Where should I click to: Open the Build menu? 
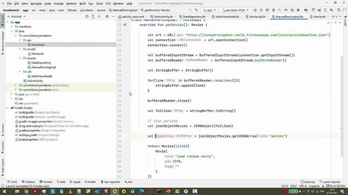tap(83, 4)
